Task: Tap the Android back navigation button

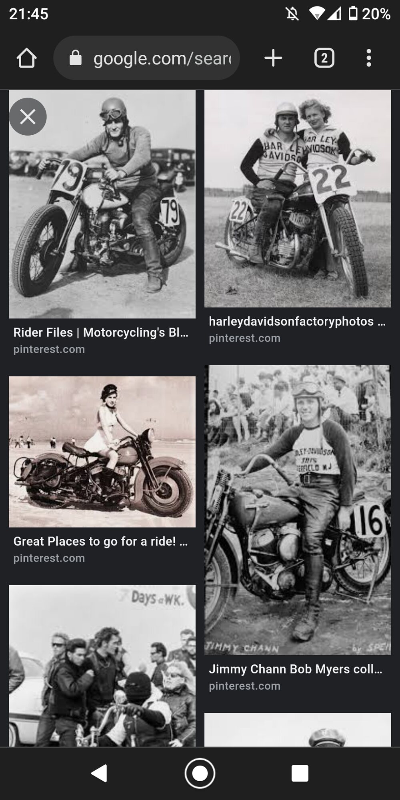Action: click(x=99, y=773)
